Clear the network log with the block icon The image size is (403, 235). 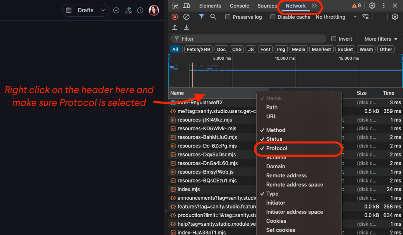pyautogui.click(x=186, y=17)
